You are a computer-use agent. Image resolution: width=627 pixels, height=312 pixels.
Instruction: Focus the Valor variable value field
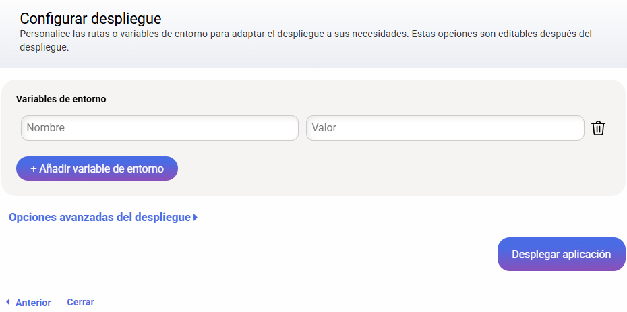point(445,128)
